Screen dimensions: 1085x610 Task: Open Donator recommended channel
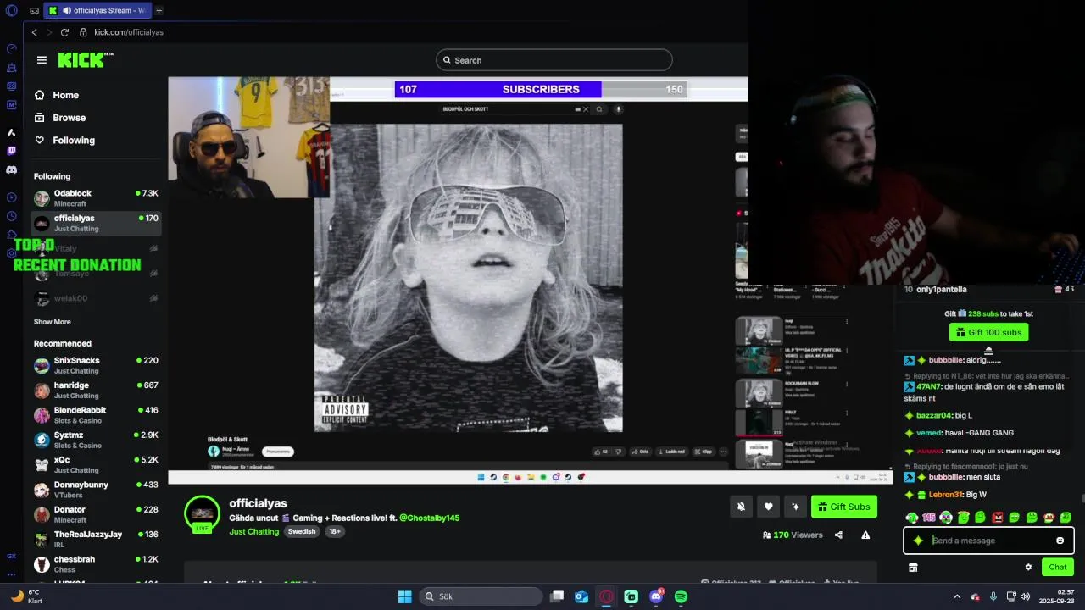[96, 514]
